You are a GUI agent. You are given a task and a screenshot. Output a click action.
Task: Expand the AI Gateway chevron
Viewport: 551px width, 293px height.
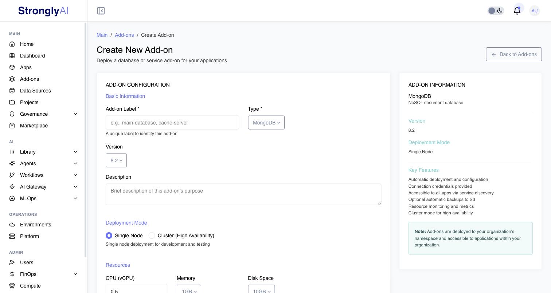(x=75, y=187)
